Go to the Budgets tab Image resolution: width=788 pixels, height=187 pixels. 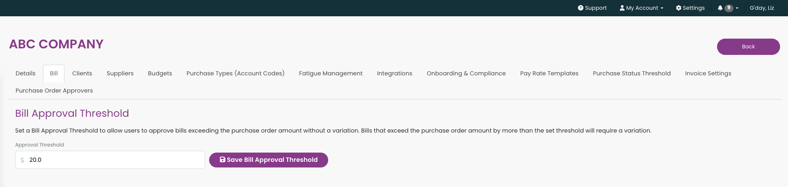click(x=160, y=73)
